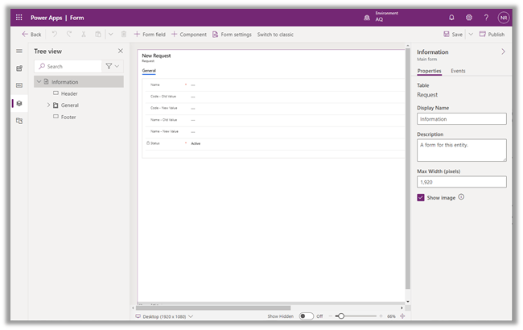Click the fit-to-screen icon beside zoom
The height and width of the screenshot is (330, 523).
(402, 316)
